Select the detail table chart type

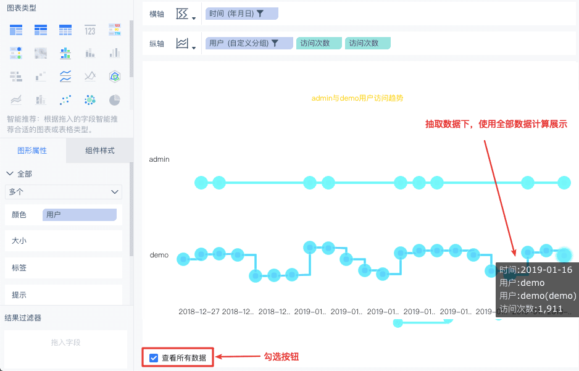coord(65,30)
